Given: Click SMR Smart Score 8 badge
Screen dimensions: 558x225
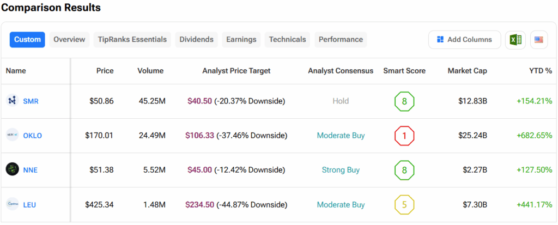Looking at the screenshot, I should [404, 101].
